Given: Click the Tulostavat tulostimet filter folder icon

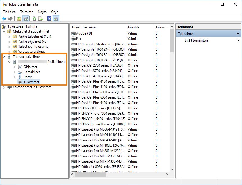Looking at the screenshot, I should click(15, 47).
